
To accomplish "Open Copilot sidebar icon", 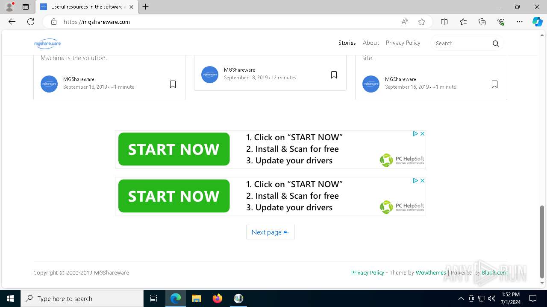I will click(x=538, y=22).
